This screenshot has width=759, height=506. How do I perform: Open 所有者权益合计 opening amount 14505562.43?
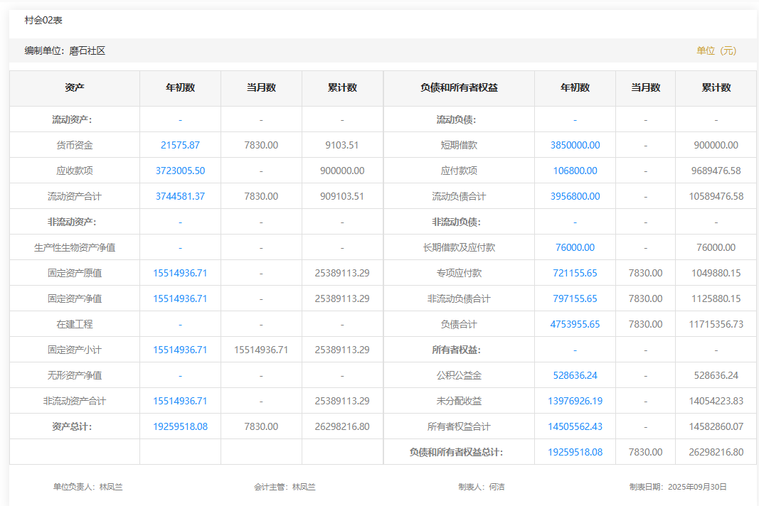click(x=575, y=426)
